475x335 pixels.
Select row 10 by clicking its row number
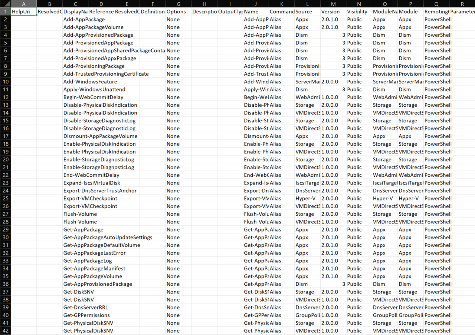pyautogui.click(x=5, y=82)
